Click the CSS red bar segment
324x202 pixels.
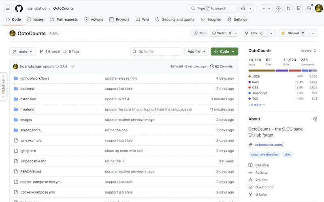[295, 70]
